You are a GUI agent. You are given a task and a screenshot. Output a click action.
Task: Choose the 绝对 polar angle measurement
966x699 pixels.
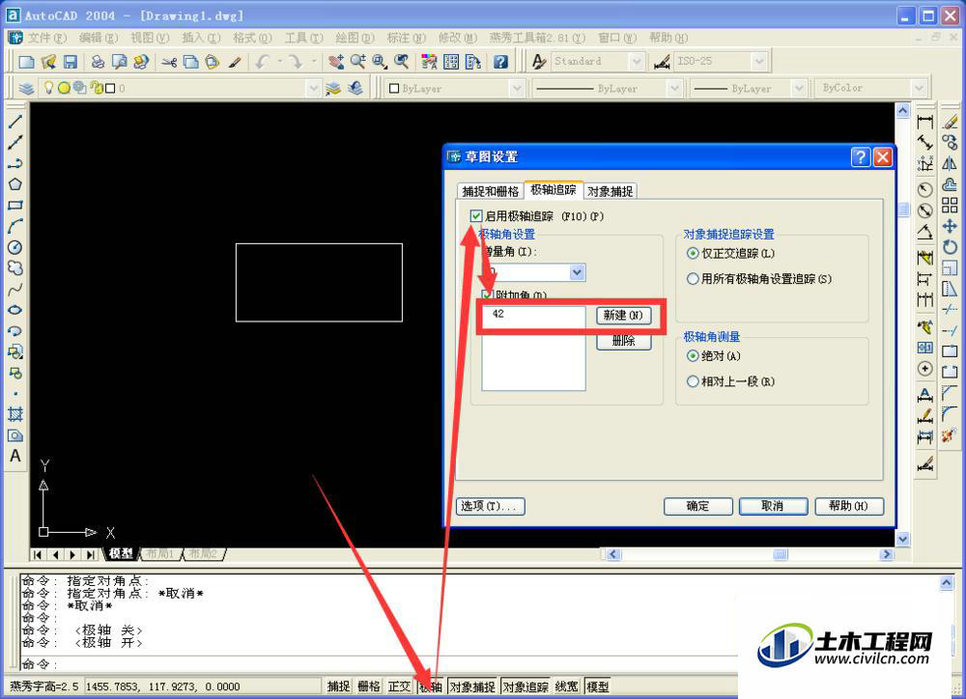tap(693, 356)
